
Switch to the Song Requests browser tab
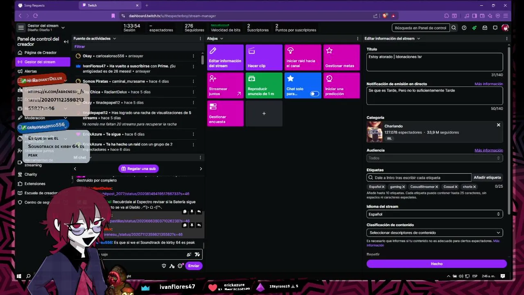point(34,5)
